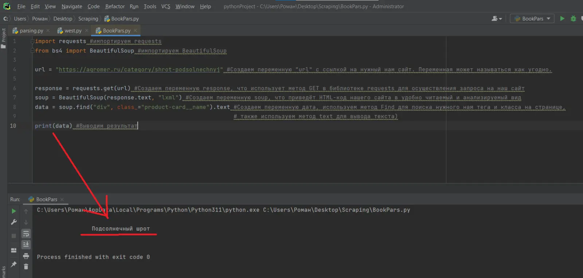Click 'Process finished with exit code 0' text

[x=93, y=257]
